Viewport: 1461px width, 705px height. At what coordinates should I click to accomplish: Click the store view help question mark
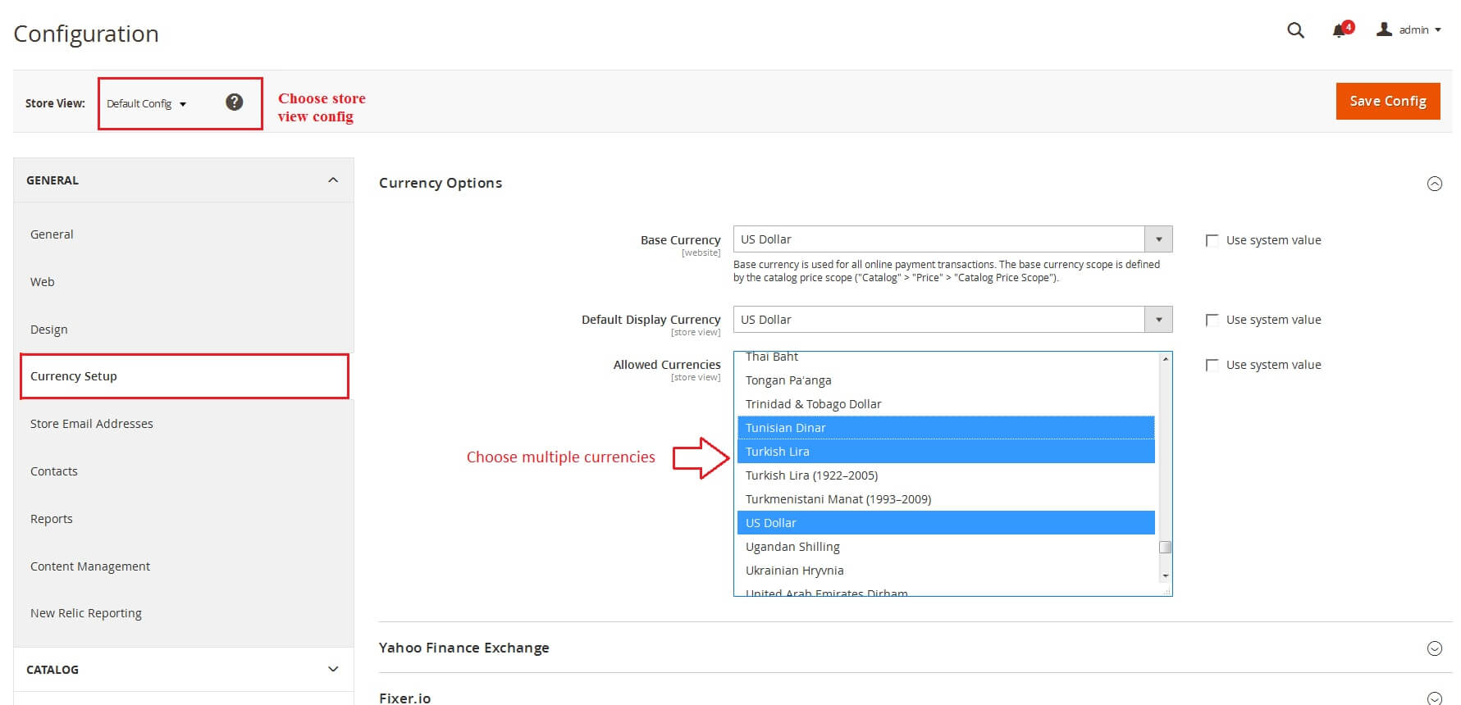tap(234, 102)
